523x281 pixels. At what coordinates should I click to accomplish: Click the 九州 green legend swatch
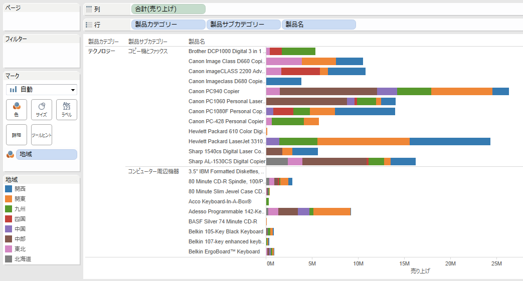[x=9, y=209]
